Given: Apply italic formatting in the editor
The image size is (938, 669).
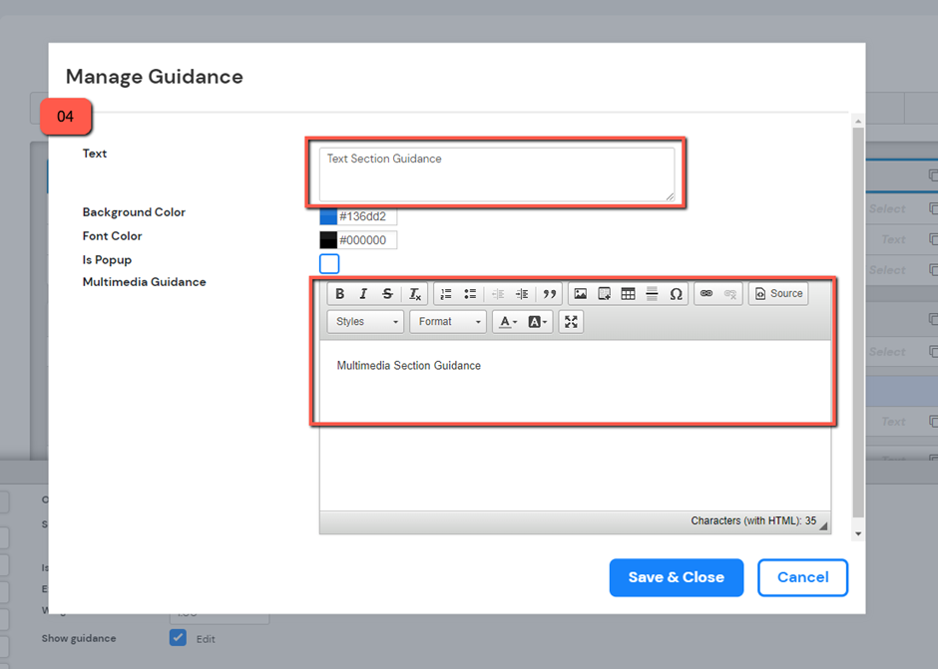Looking at the screenshot, I should 363,294.
